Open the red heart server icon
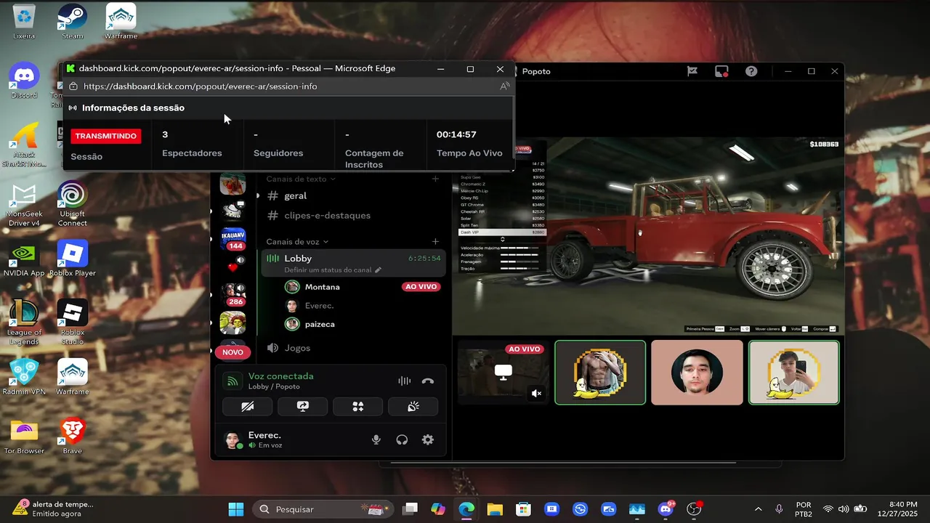Image resolution: width=930 pixels, height=523 pixels. coord(232,267)
